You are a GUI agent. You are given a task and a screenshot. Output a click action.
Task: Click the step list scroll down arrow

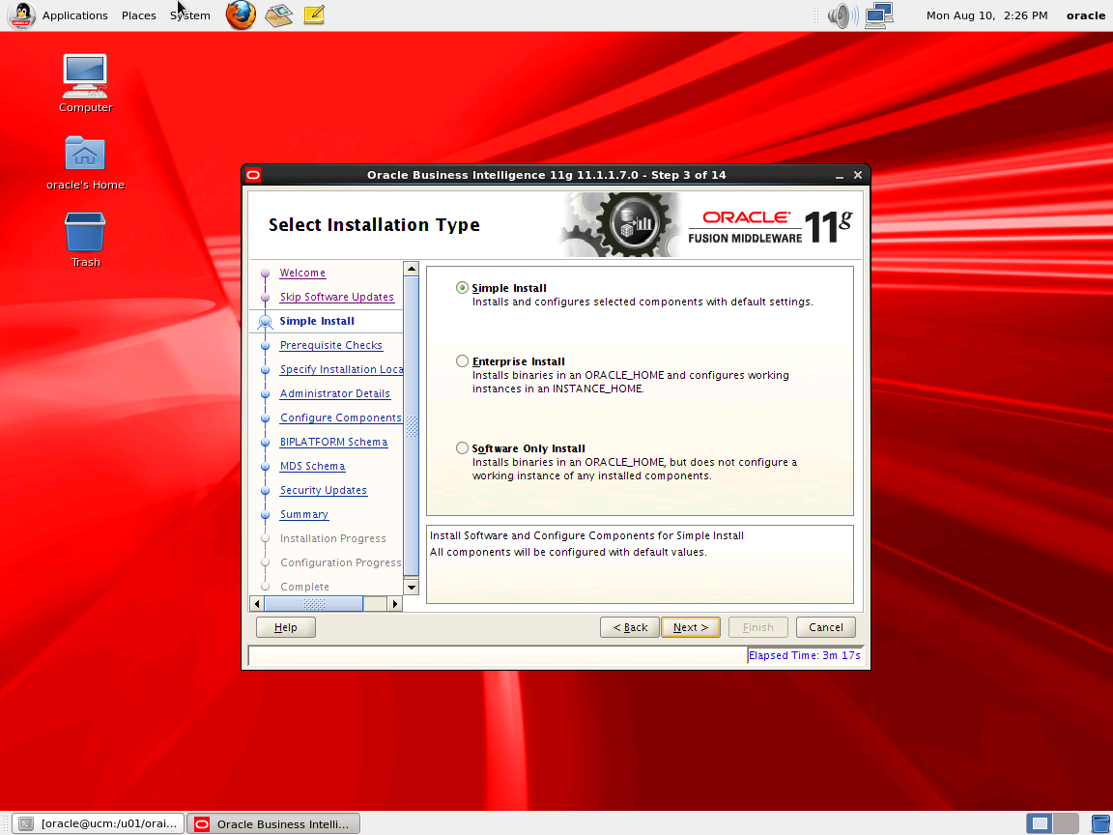(411, 587)
